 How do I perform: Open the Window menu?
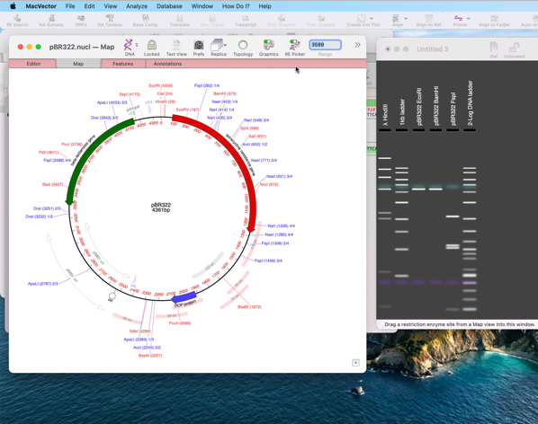point(202,6)
